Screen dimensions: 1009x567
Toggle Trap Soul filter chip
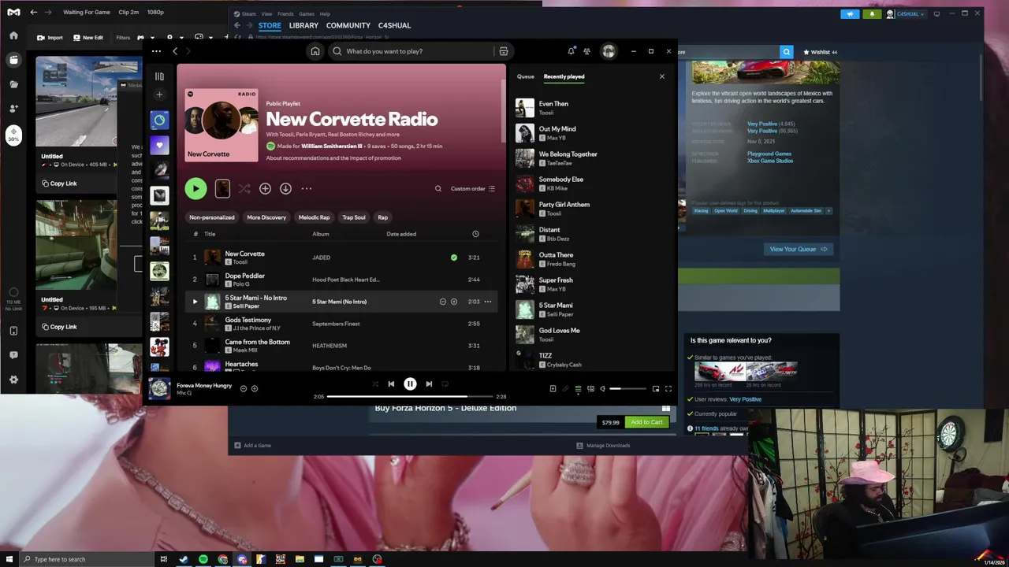[x=354, y=217]
